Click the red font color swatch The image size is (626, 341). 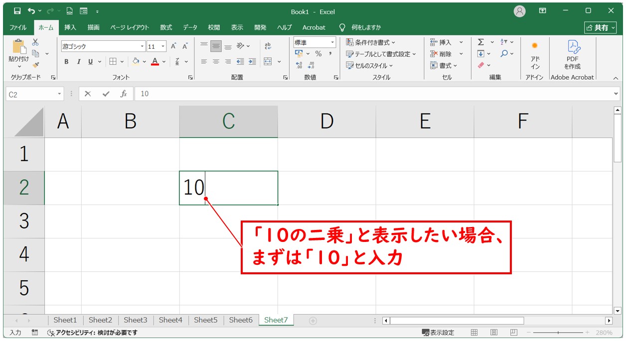pos(155,62)
